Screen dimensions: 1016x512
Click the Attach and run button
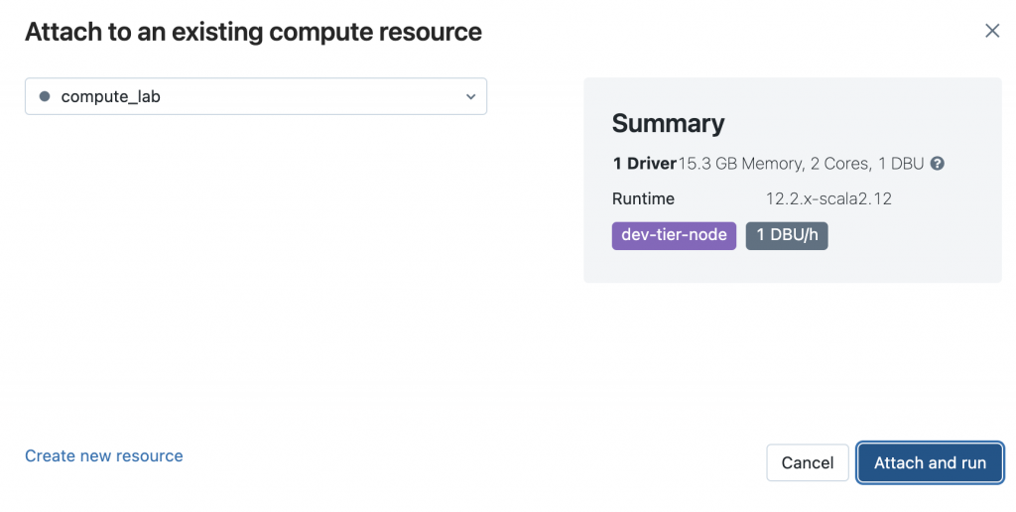click(930, 462)
